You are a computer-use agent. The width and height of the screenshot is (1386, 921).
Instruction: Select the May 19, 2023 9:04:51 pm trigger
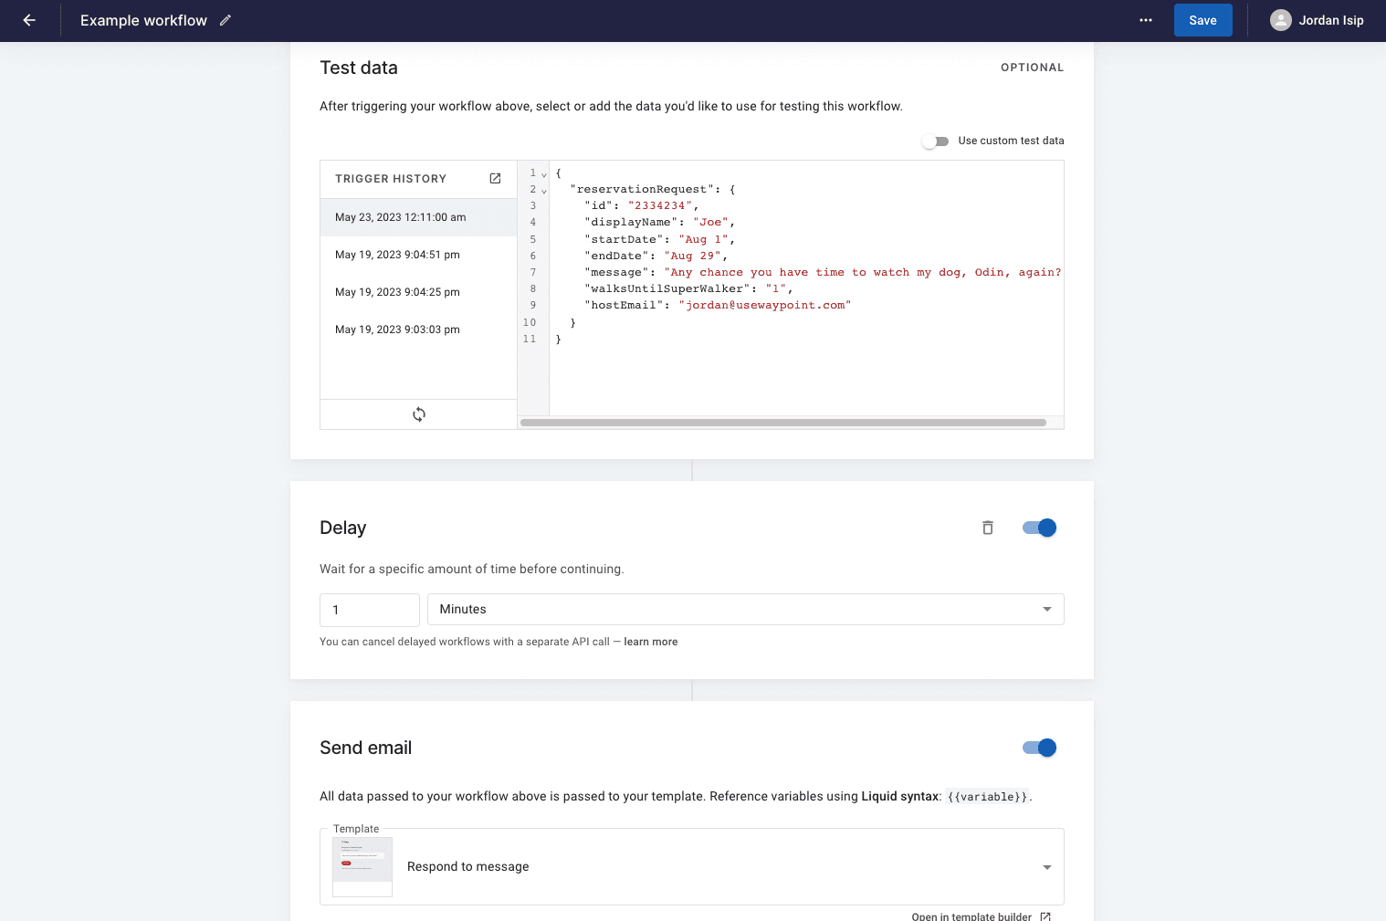click(397, 255)
